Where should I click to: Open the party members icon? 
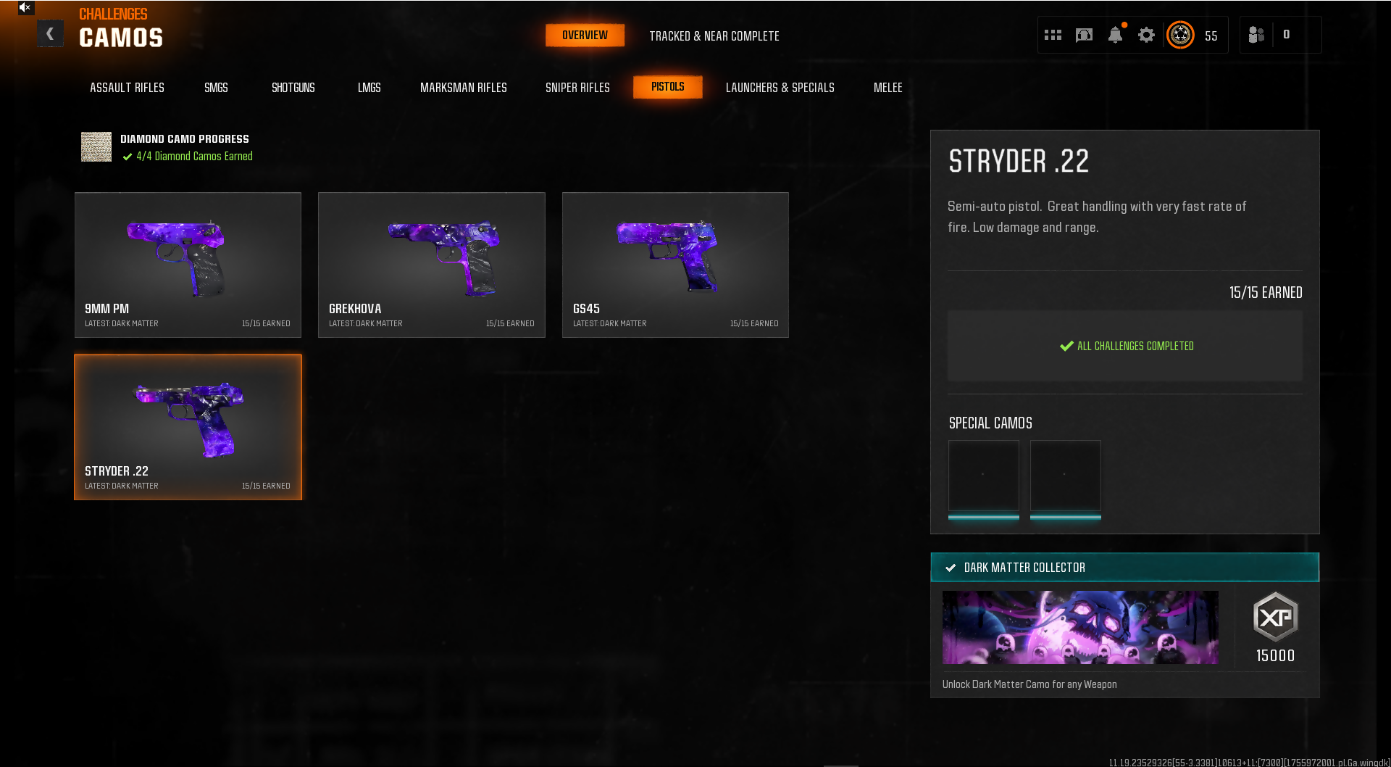tap(1256, 35)
